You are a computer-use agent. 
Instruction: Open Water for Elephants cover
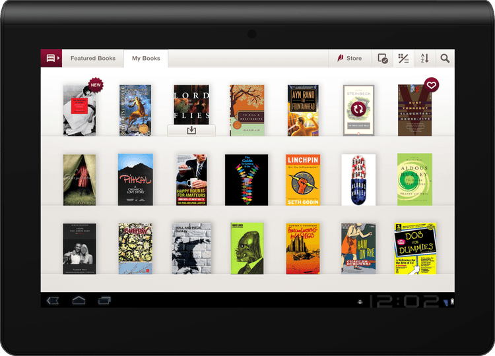79,180
